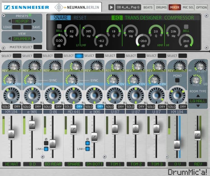Viewport: 210px width, 176px height.
Task: Click the TOM 2 OV send knob
Action: click(x=134, y=80)
